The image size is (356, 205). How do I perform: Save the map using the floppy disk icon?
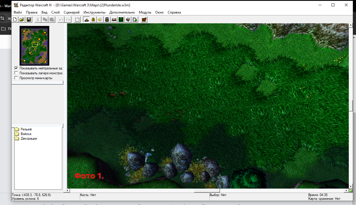(29, 20)
